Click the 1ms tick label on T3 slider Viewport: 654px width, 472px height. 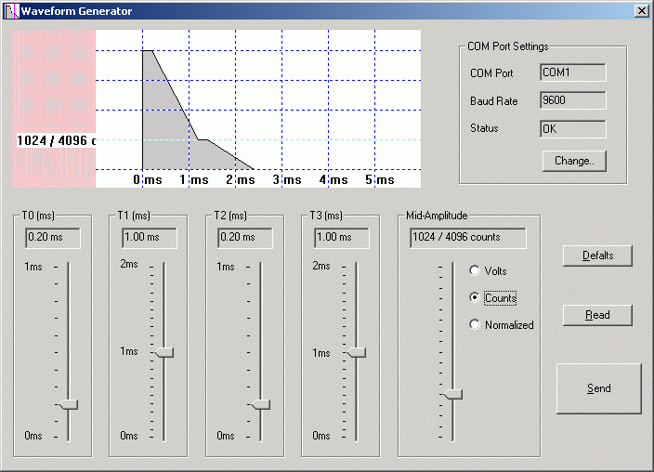pyautogui.click(x=321, y=353)
